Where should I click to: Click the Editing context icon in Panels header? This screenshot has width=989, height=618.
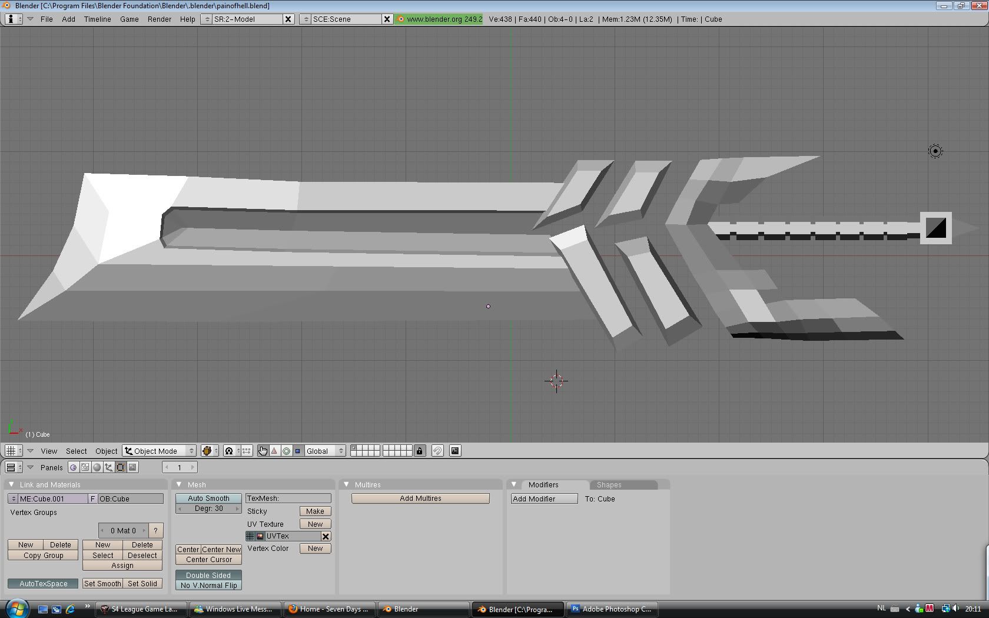121,467
